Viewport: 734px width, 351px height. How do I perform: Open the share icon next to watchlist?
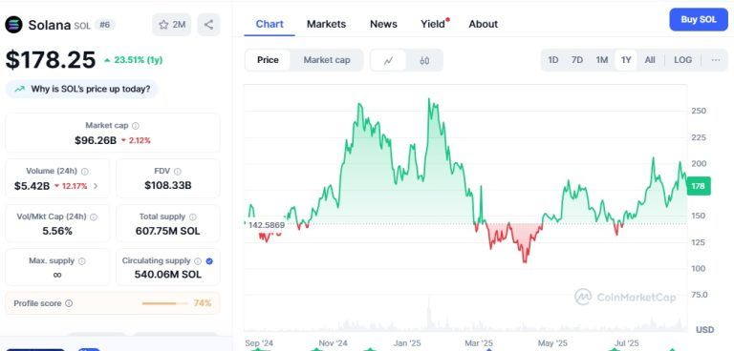[208, 25]
